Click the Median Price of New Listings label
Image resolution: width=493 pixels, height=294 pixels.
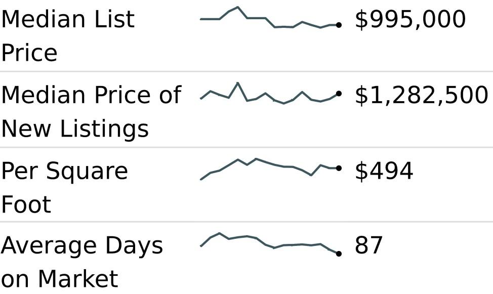[x=92, y=112]
